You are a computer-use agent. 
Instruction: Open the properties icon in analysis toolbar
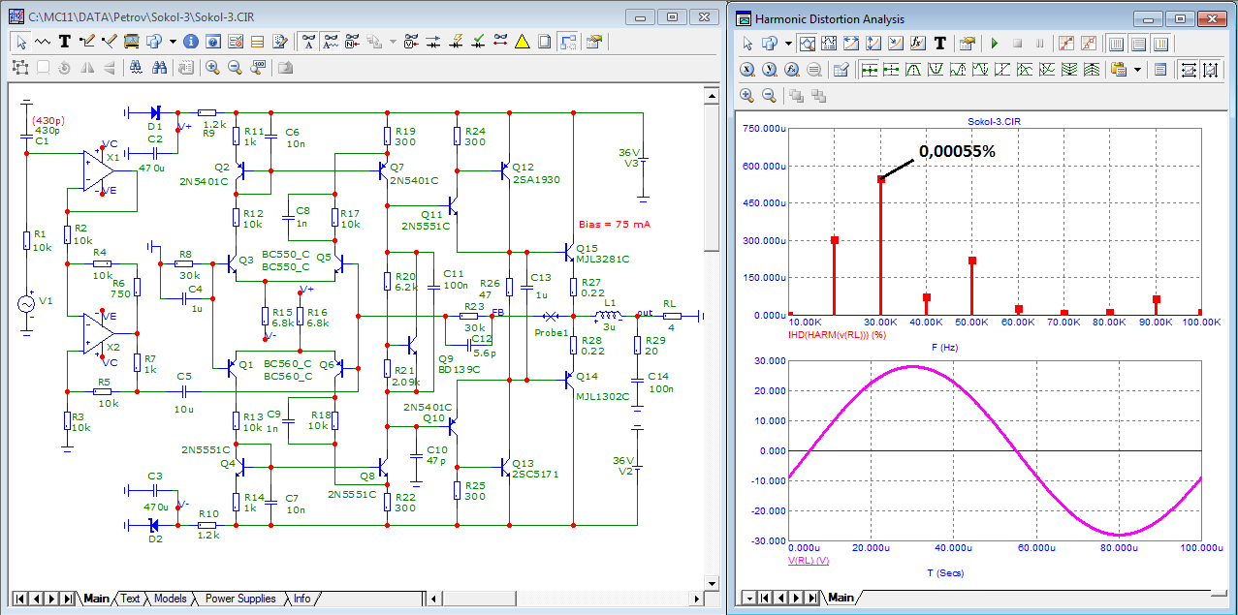967,44
